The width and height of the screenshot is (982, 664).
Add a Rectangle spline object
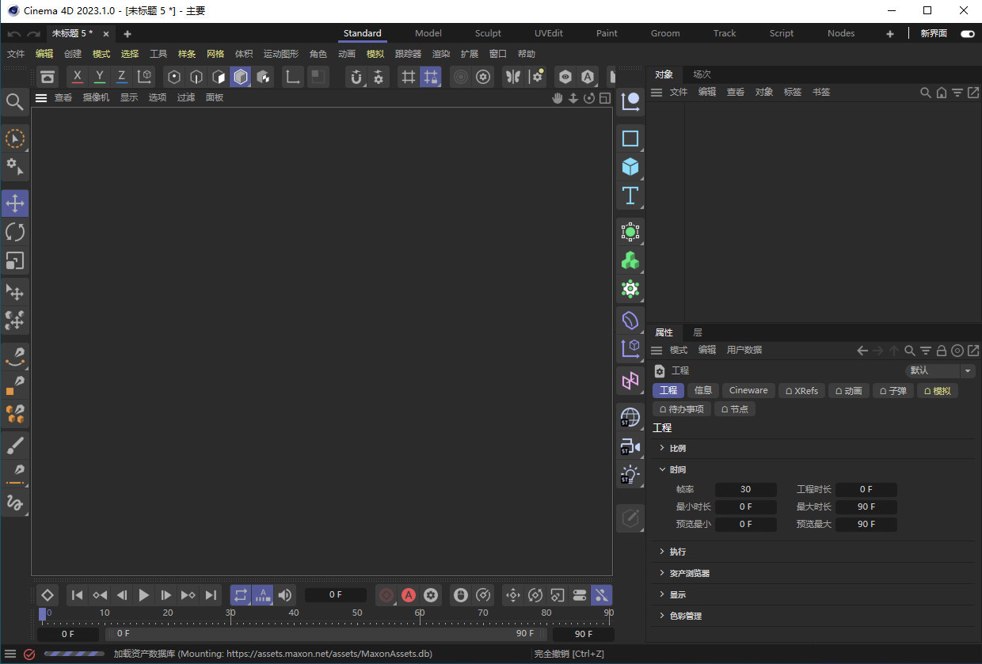[x=630, y=138]
